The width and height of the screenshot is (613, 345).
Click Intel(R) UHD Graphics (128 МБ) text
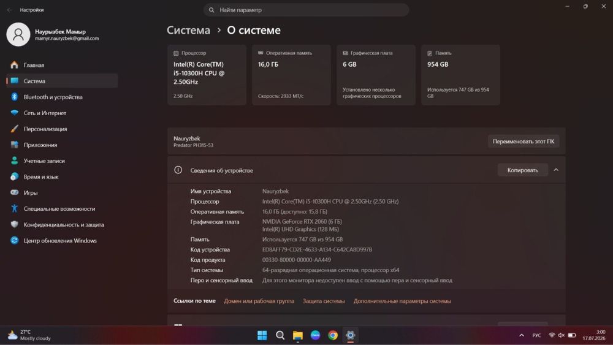(300, 229)
